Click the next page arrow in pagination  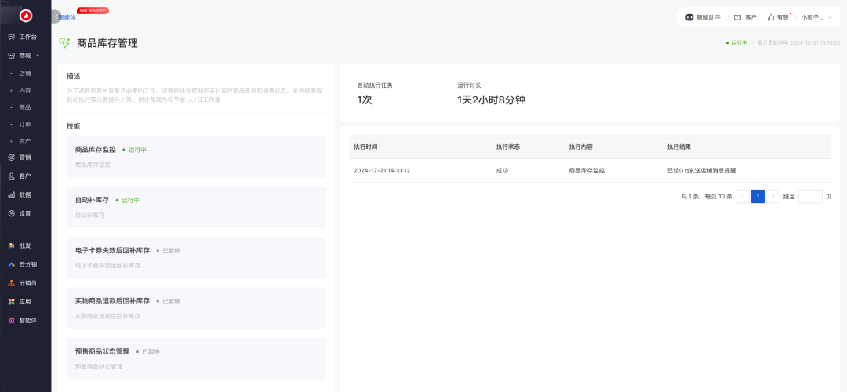[774, 197]
